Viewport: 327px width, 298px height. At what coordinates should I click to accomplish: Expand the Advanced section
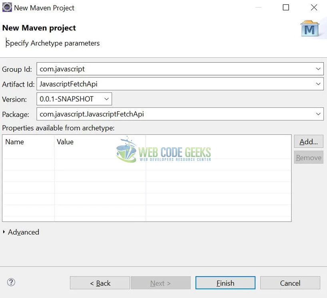click(4, 232)
